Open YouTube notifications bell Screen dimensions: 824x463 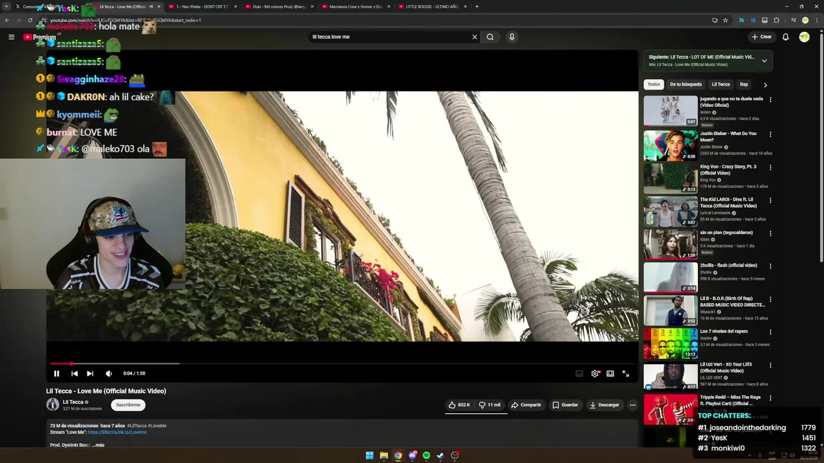(x=785, y=37)
